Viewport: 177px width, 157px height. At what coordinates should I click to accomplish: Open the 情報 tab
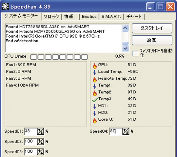[70, 17]
